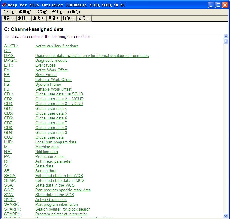Open Settable Work Offset link
The height and width of the screenshot is (219, 230).
[53, 89]
